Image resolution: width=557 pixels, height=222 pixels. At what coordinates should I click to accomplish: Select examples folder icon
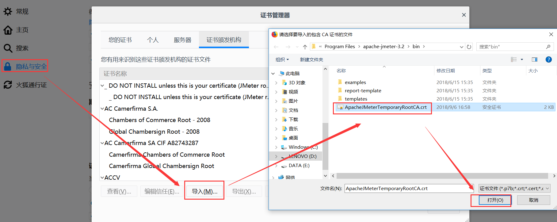tap(340, 82)
